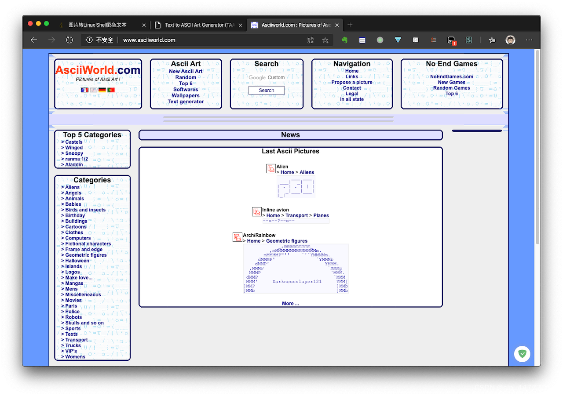Viewport: 563px width, 396px height.
Task: Open NoEndGames.com link
Action: [452, 76]
